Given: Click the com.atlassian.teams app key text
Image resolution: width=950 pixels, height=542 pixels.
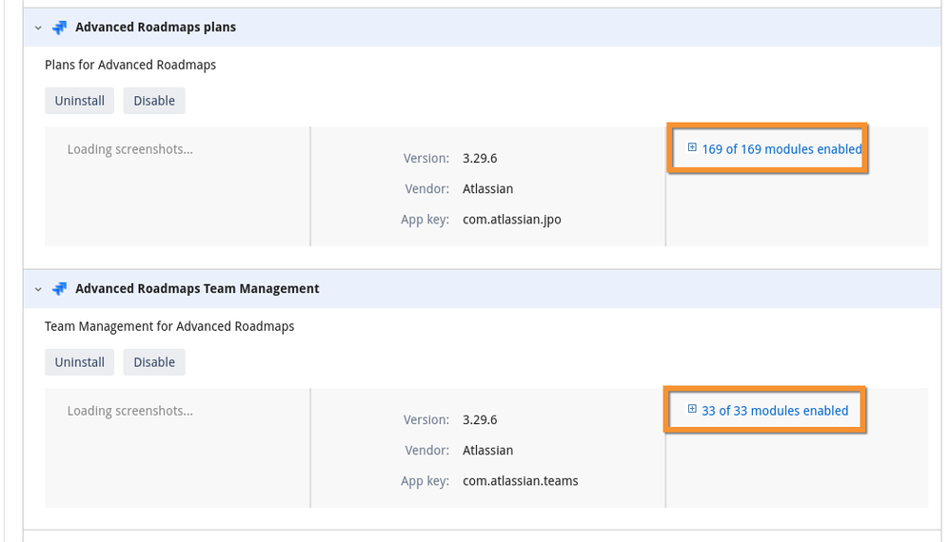Looking at the screenshot, I should [x=521, y=481].
